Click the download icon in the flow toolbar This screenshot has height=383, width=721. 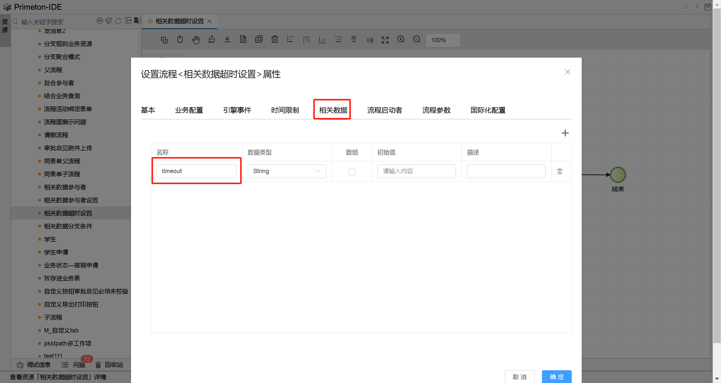(x=227, y=40)
